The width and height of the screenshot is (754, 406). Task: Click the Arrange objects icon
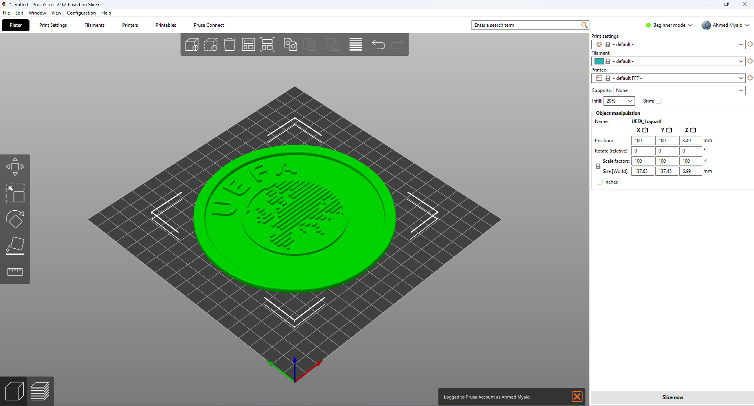pyautogui.click(x=248, y=44)
